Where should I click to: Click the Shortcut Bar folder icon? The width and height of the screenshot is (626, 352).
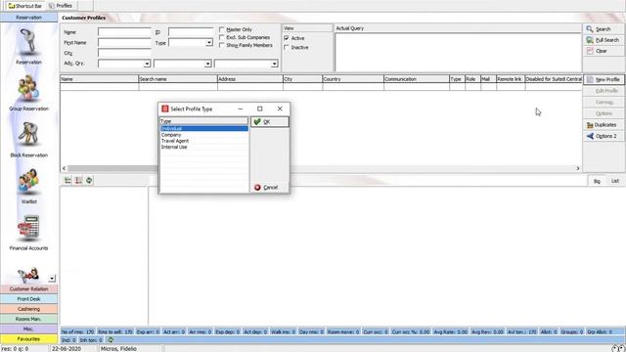(12, 6)
